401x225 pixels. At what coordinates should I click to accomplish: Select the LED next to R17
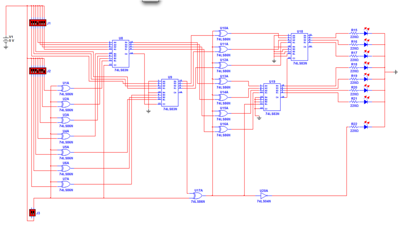coord(366,54)
